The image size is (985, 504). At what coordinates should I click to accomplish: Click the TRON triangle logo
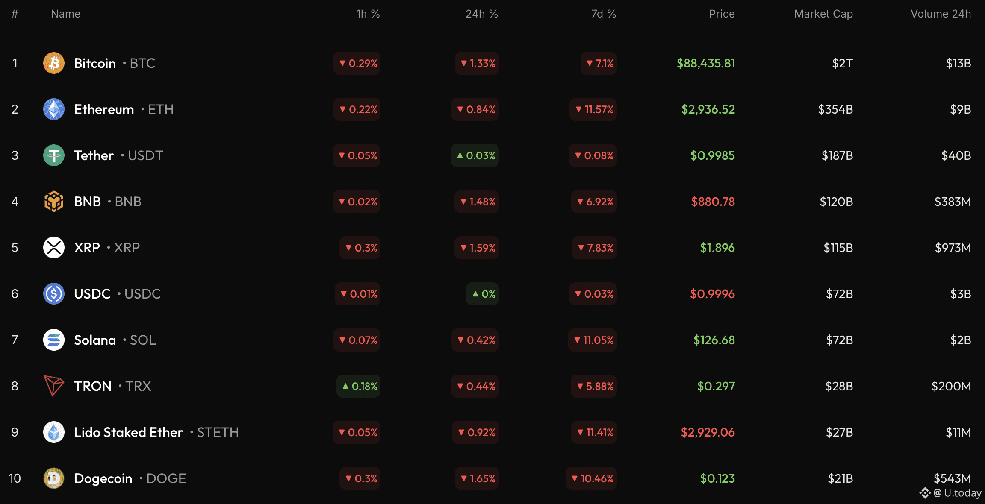coord(54,386)
